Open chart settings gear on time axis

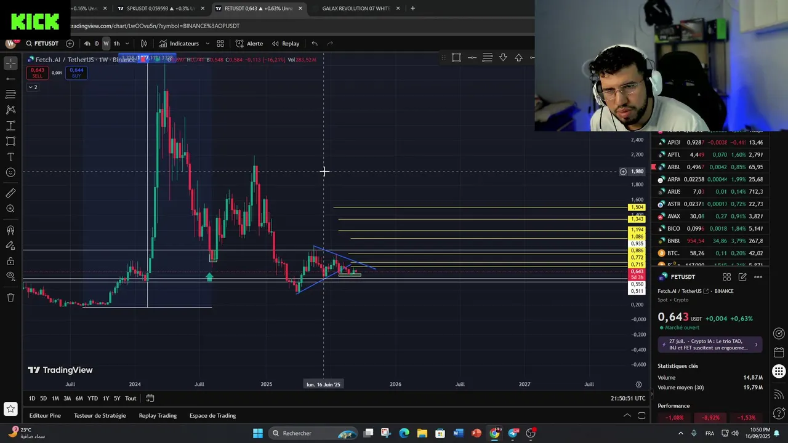pos(638,385)
